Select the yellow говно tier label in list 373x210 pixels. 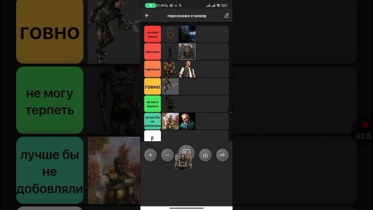153,87
